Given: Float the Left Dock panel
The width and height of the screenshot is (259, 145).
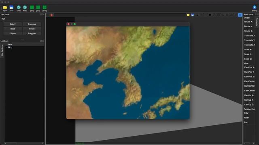Looking at the screenshot, I should (41, 41).
